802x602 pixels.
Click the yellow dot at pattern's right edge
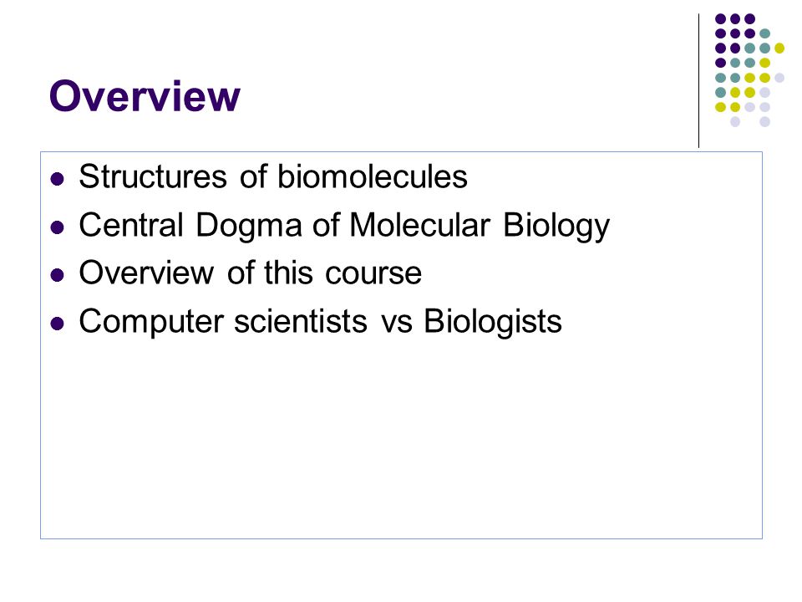coord(779,48)
